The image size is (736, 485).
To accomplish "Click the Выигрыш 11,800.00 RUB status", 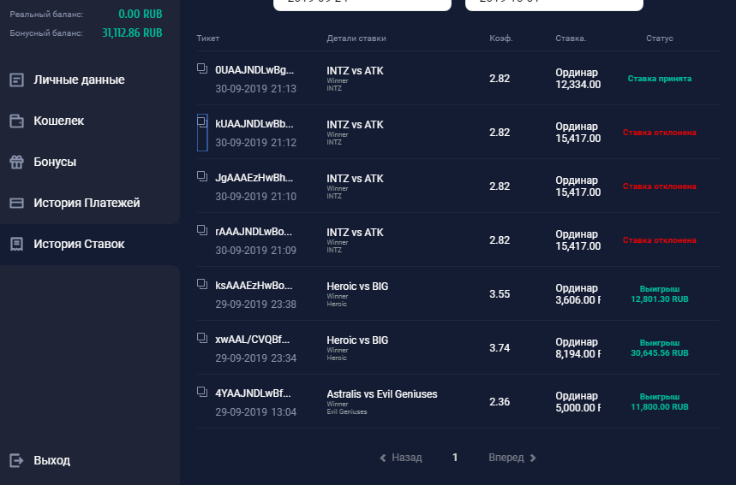I will pos(660,402).
